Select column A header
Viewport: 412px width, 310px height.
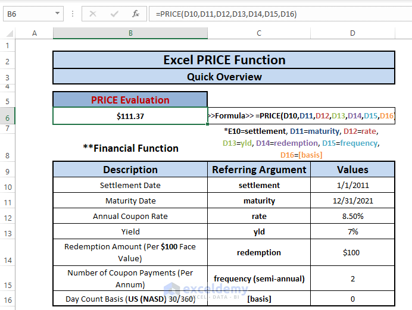[34, 33]
